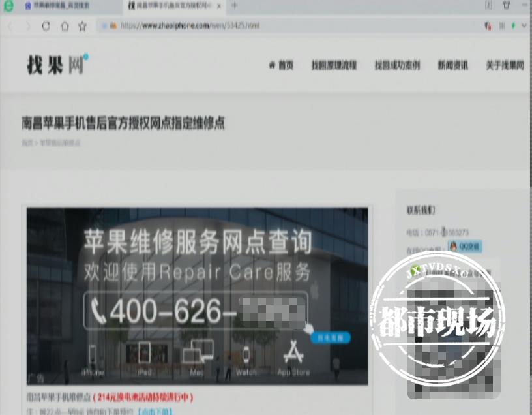Click the green 360 browser logo icon
This screenshot has width=532, height=415.
click(x=8, y=6)
